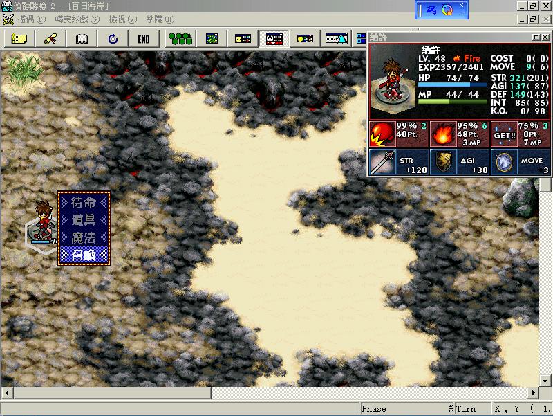Click the EXP2357/2401 text in status panel
This screenshot has height=416, width=553.
tap(451, 66)
